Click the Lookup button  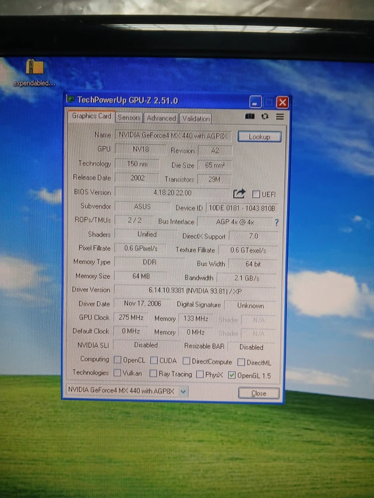click(260, 136)
